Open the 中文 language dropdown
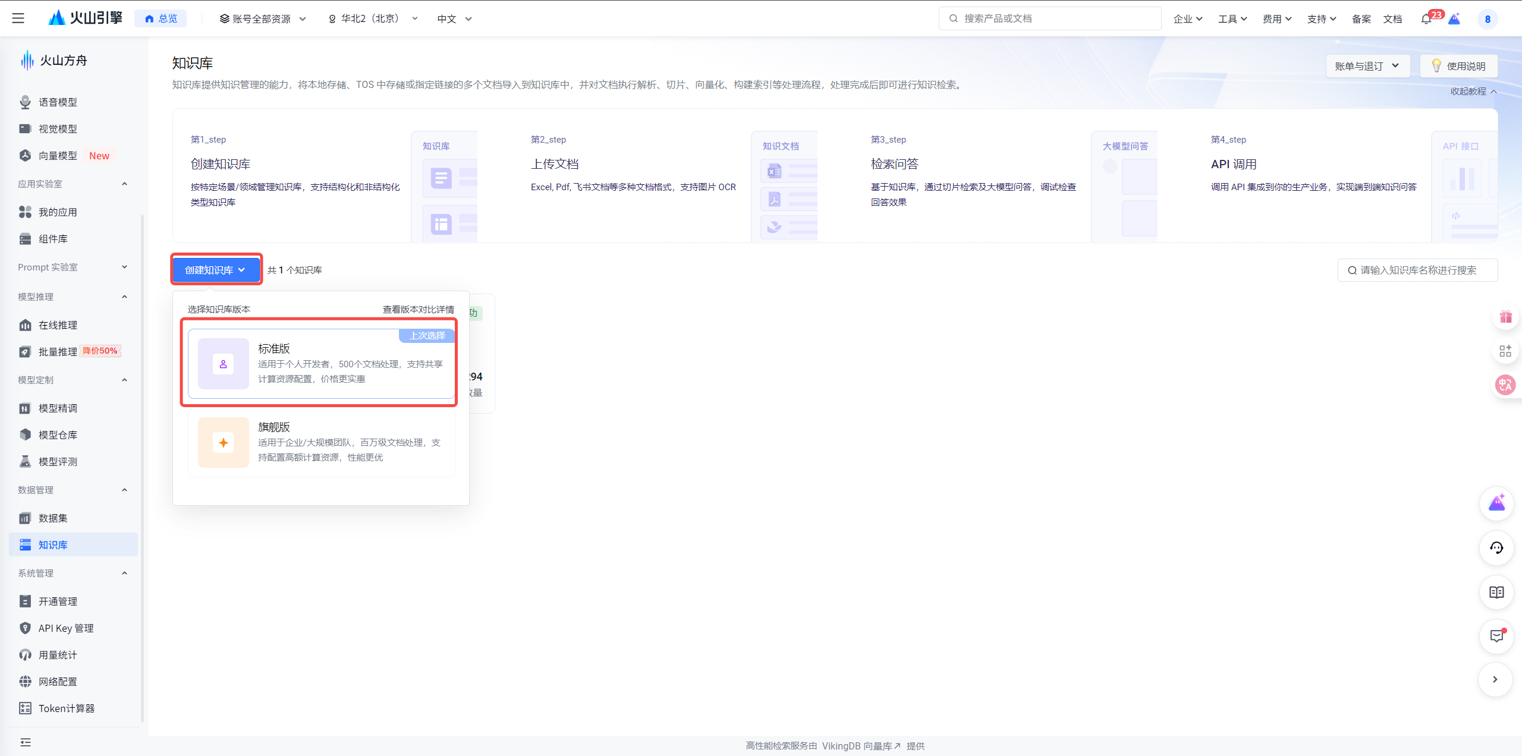 (454, 19)
